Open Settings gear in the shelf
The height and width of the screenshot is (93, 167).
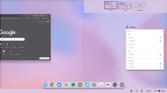tap(122, 85)
